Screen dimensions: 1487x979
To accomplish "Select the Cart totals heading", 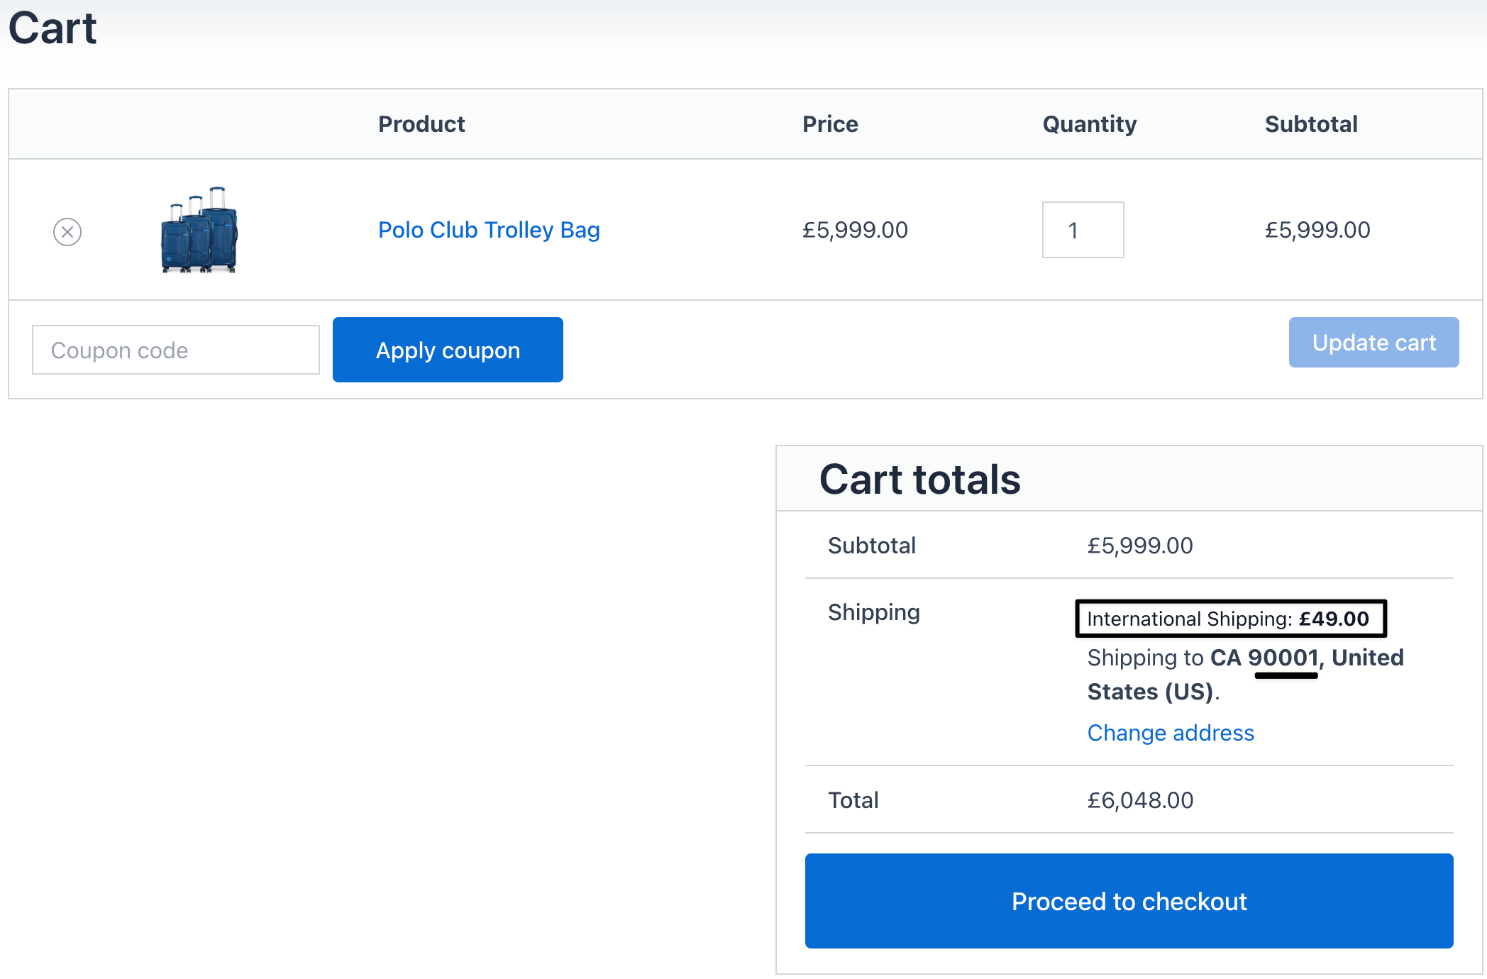I will click(x=919, y=480).
